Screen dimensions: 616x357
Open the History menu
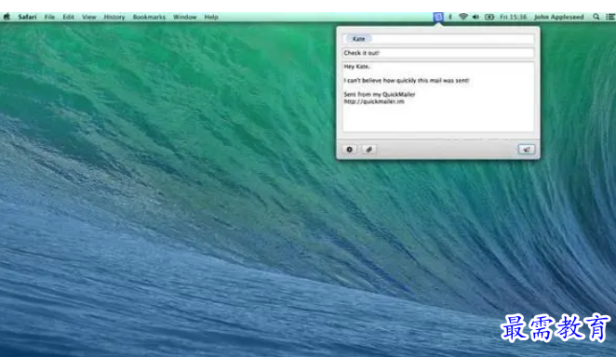point(114,17)
